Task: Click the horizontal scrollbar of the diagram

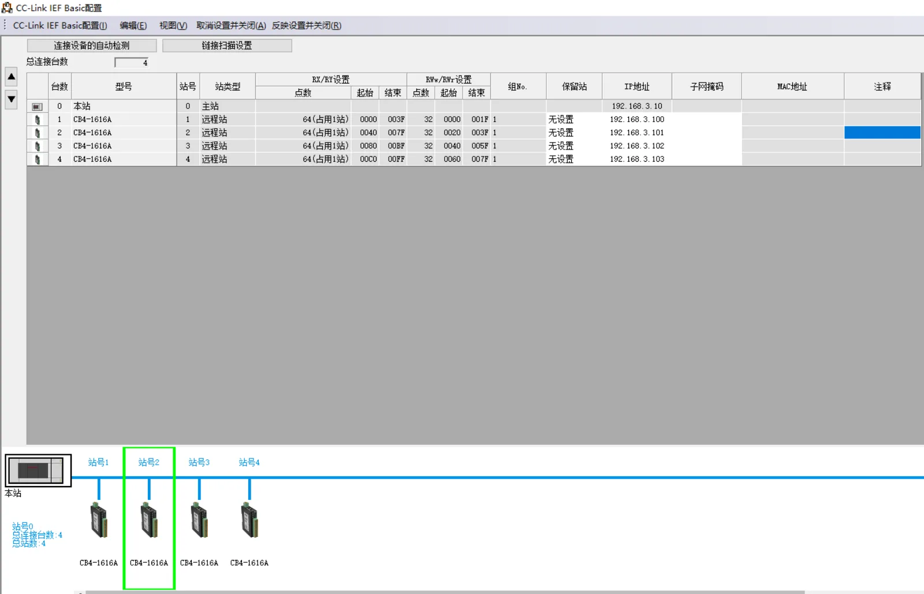Action: (x=445, y=592)
